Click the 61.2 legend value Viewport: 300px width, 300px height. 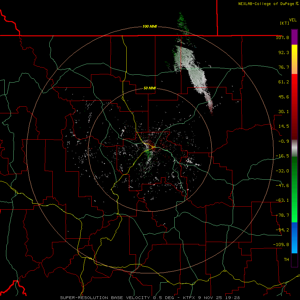(x=284, y=82)
